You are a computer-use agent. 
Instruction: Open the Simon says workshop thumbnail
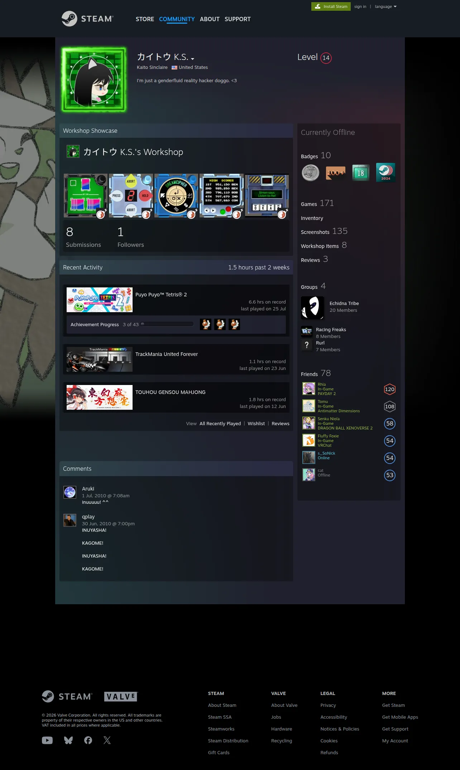tap(267, 196)
